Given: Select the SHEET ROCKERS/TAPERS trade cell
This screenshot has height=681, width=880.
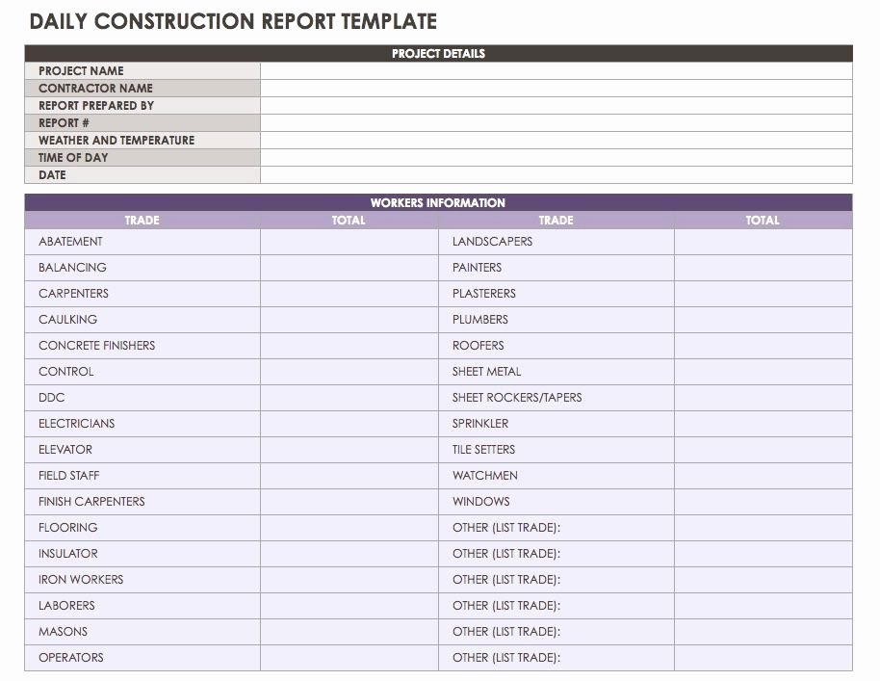Looking at the screenshot, I should 556,398.
